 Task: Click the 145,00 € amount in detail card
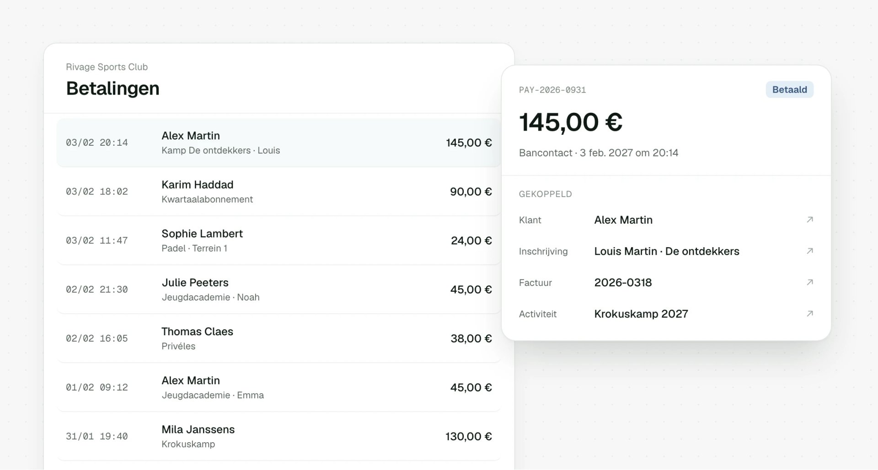pos(571,122)
